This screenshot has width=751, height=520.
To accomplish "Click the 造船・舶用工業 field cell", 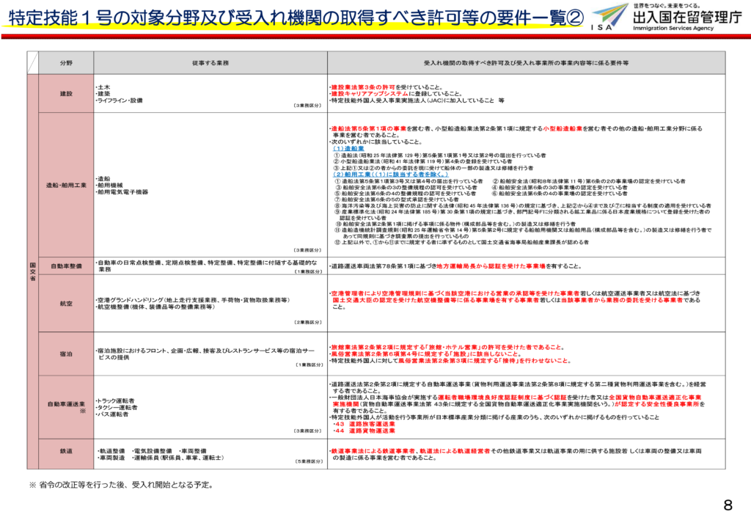I will pos(66,185).
